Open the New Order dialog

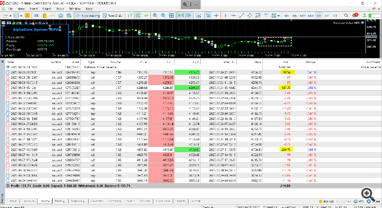click(x=113, y=16)
